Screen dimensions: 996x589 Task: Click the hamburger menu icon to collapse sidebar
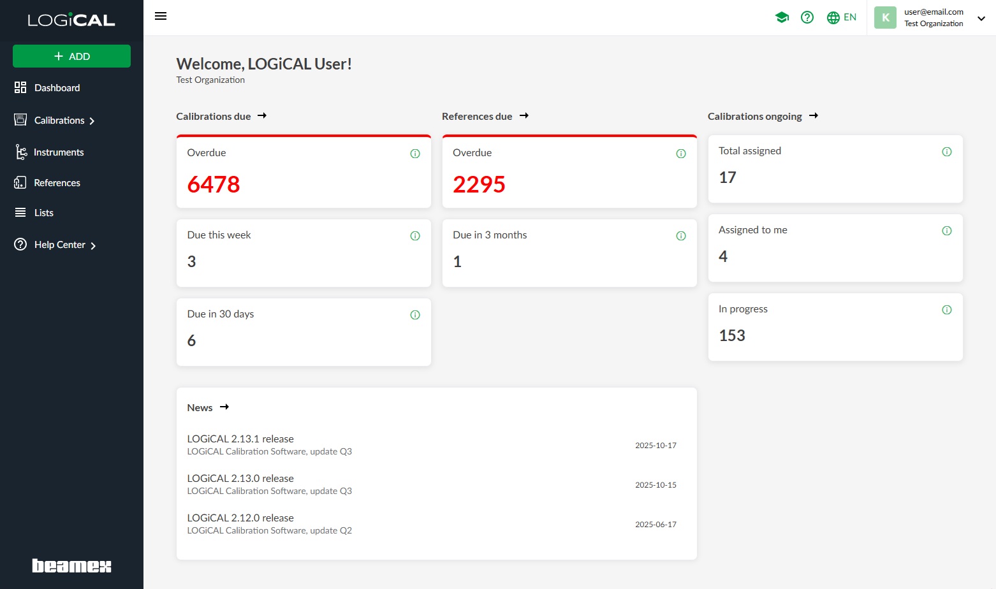coord(161,16)
